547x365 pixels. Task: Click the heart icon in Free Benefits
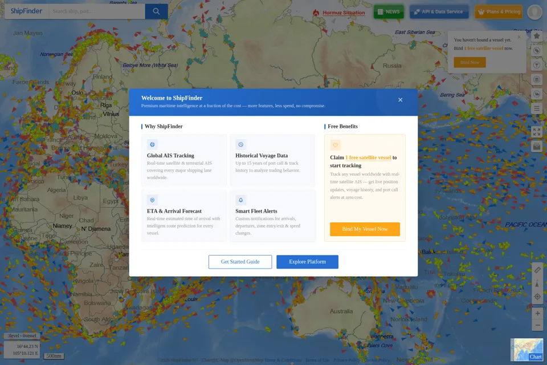tap(335, 145)
